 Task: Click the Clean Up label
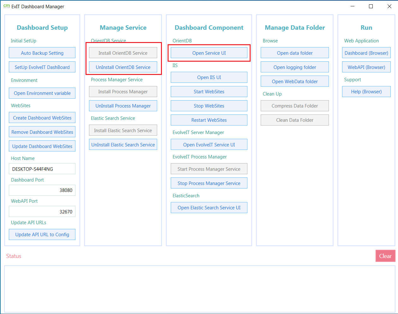[272, 94]
